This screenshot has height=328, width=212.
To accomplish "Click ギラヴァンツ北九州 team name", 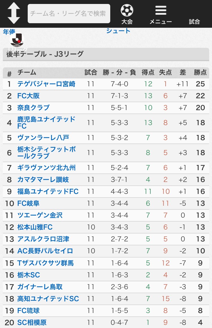I will [46, 168].
